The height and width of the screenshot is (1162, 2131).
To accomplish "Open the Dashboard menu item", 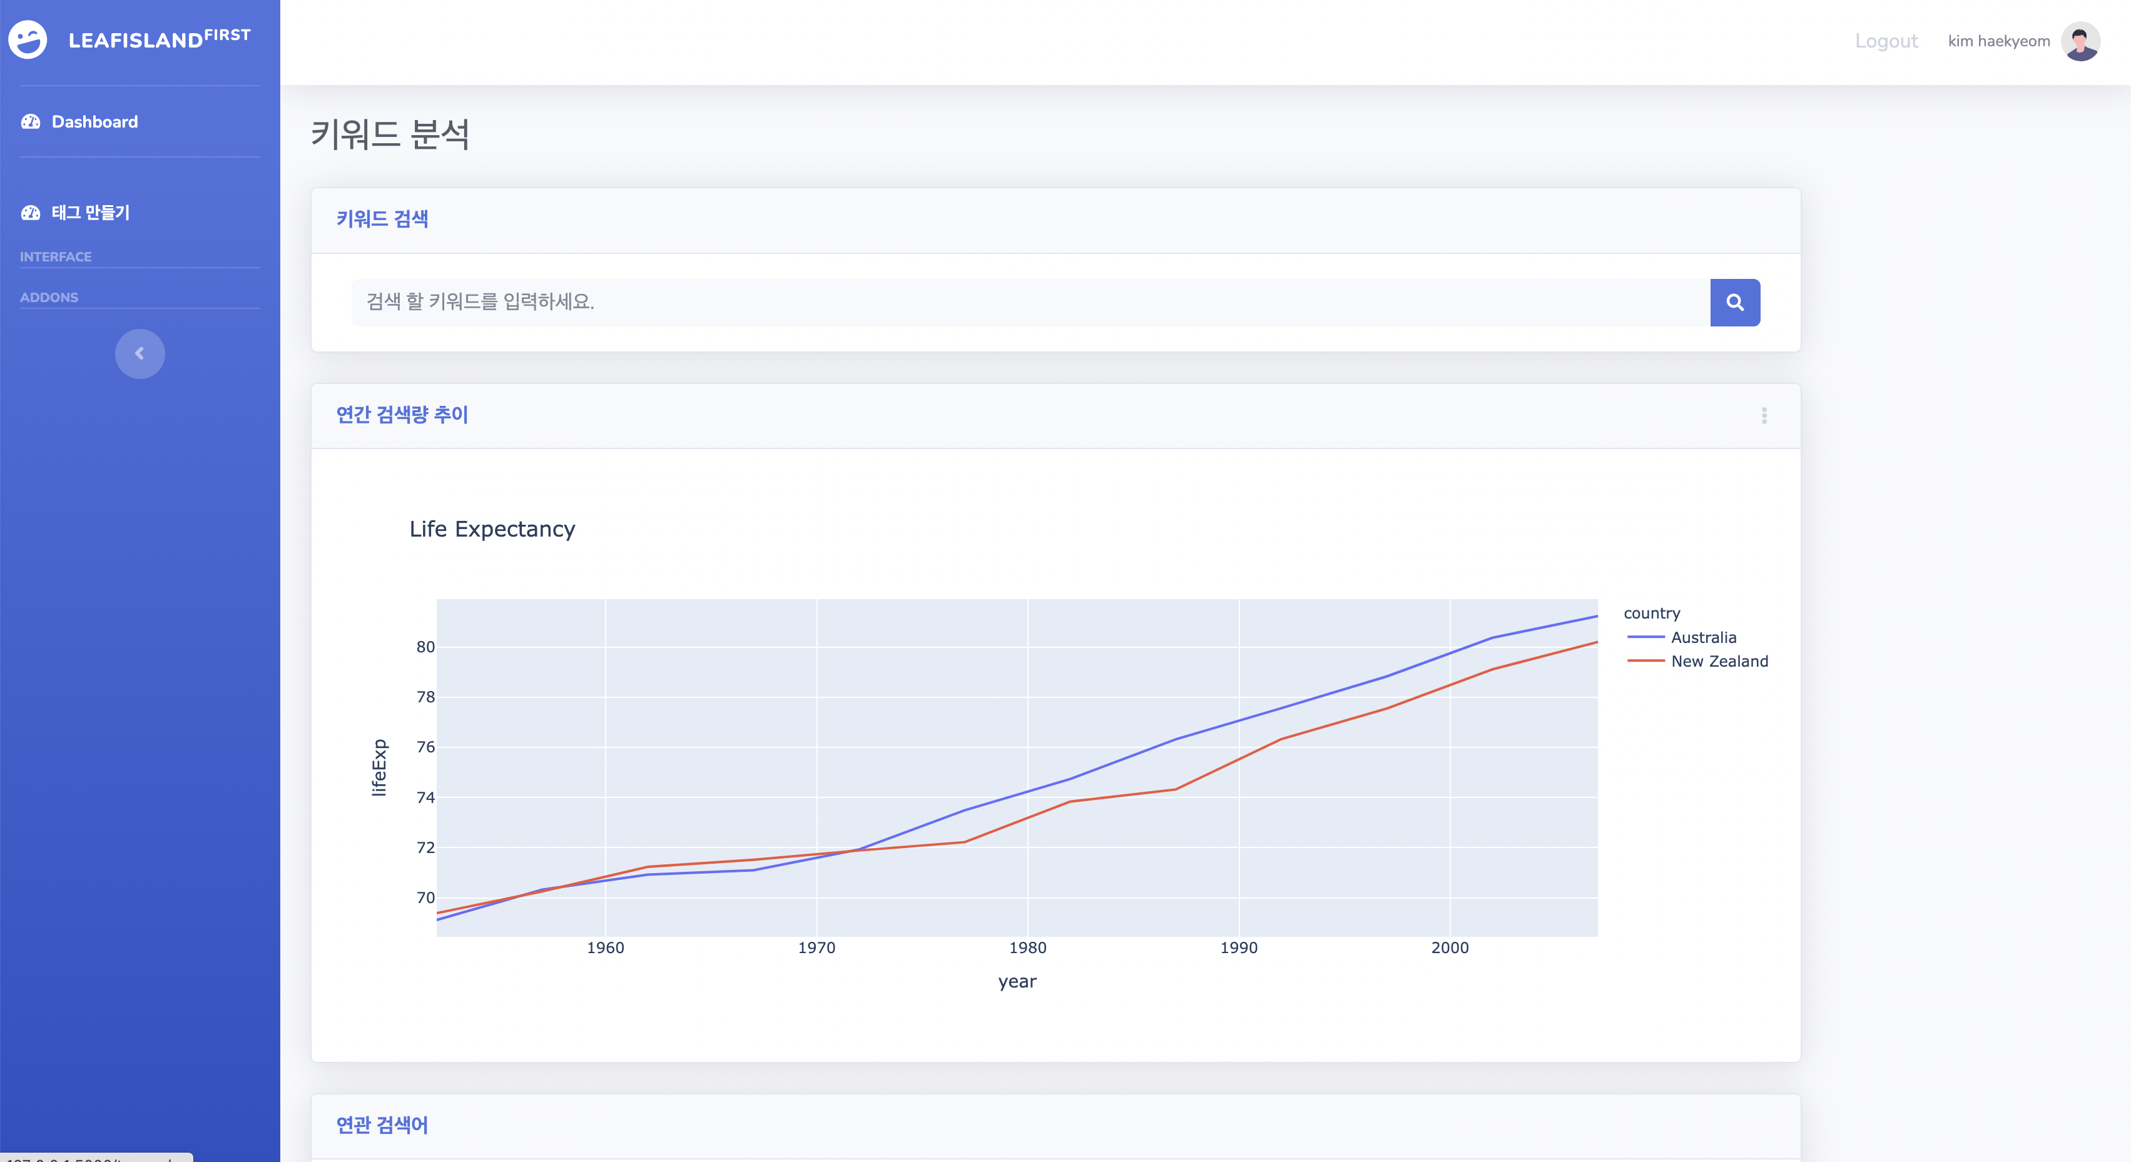I will point(94,121).
